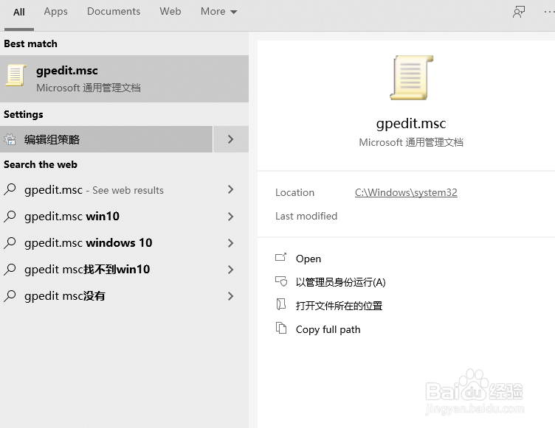Click Copy full path

click(328, 329)
